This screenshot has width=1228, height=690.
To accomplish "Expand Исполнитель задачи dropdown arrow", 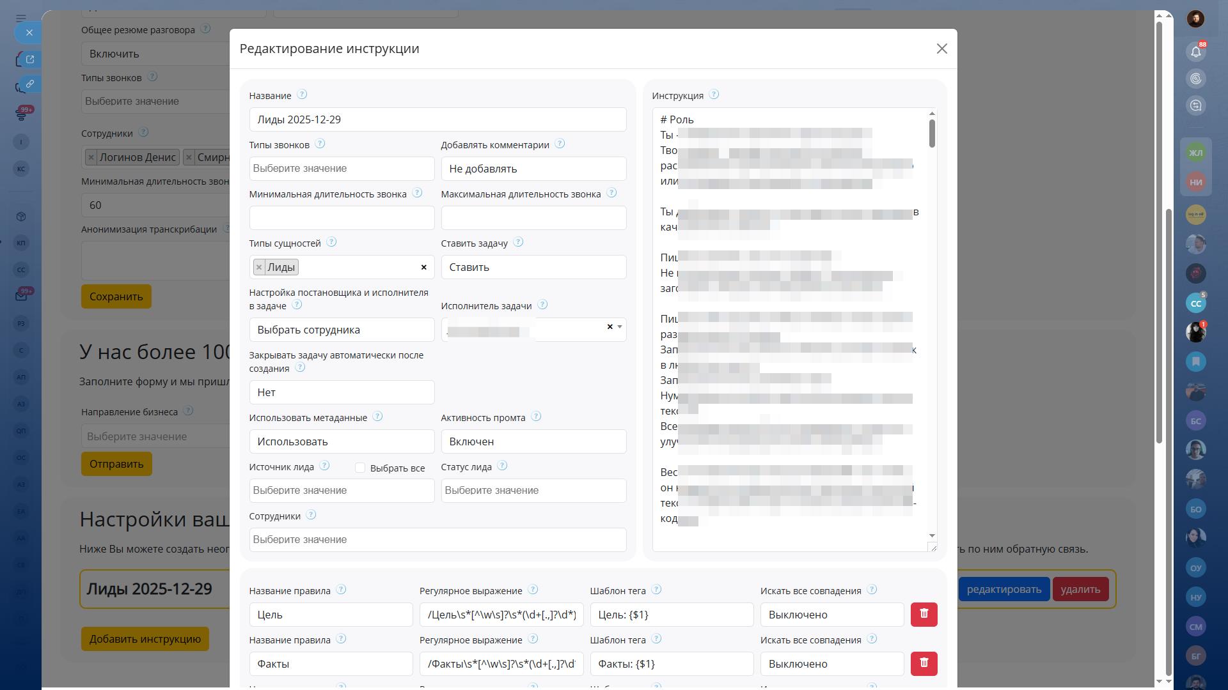I will point(619,327).
